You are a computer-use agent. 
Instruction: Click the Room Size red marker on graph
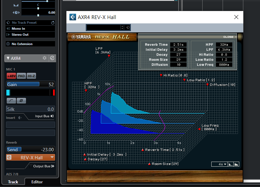pyautogui.click(x=149, y=164)
